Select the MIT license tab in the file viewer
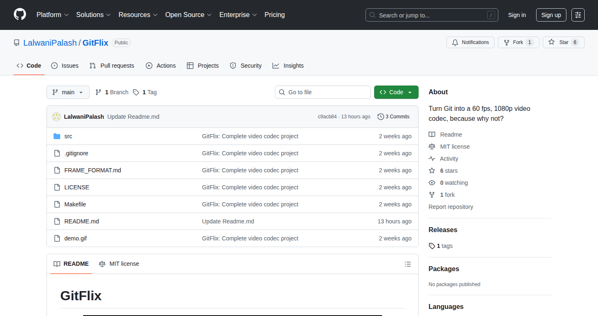The height and width of the screenshot is (316, 598). (119, 264)
